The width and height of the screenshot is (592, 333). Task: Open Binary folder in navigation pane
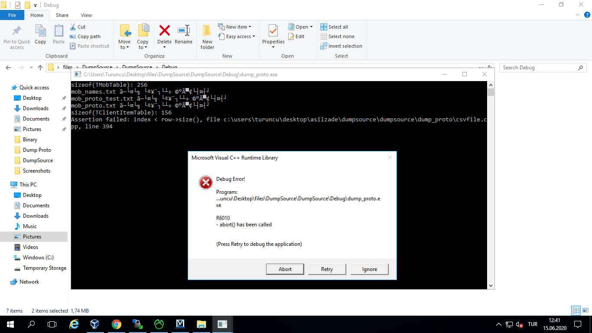30,140
